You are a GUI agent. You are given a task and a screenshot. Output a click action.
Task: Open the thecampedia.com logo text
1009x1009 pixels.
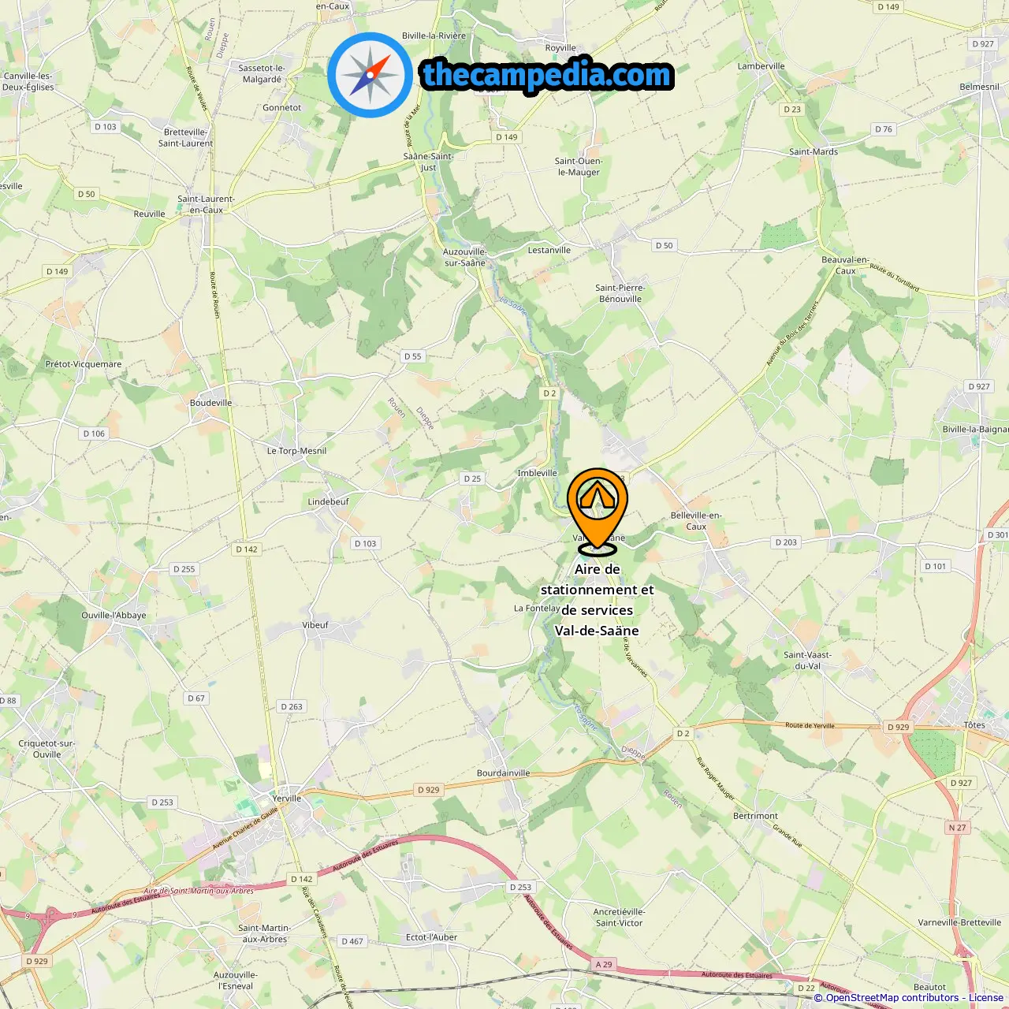[x=547, y=75]
